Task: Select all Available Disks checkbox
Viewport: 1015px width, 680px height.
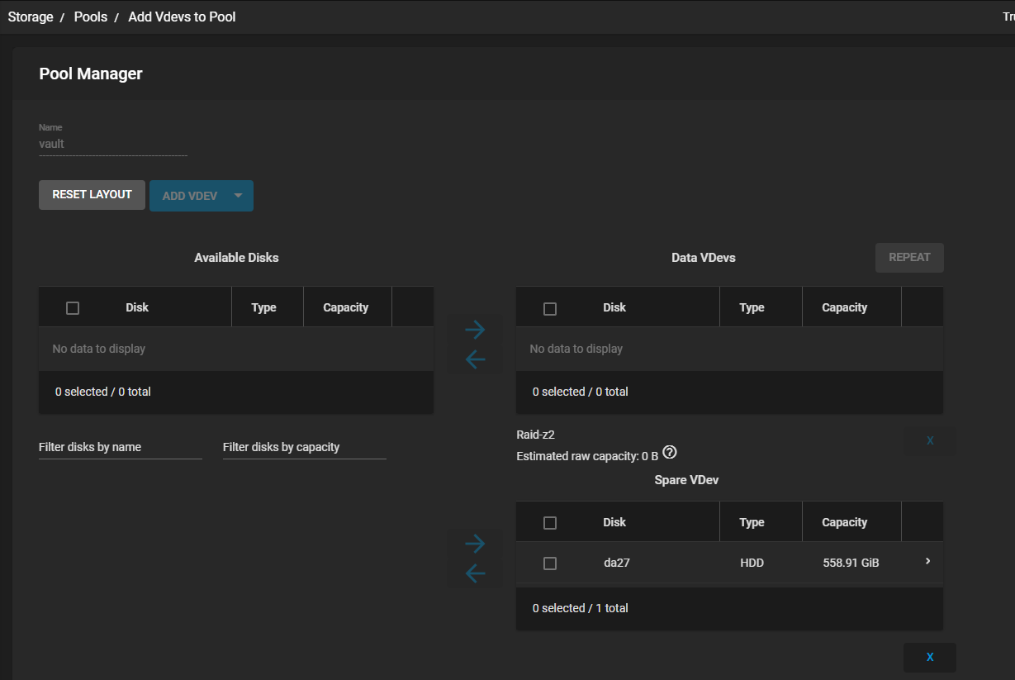Action: pyautogui.click(x=73, y=308)
